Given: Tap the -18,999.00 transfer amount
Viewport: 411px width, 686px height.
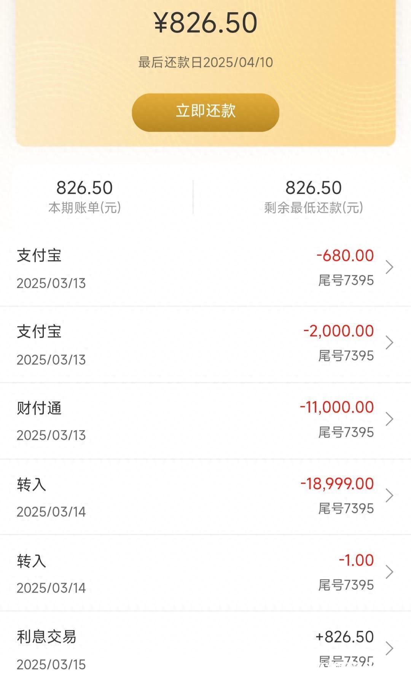Looking at the screenshot, I should click(337, 484).
